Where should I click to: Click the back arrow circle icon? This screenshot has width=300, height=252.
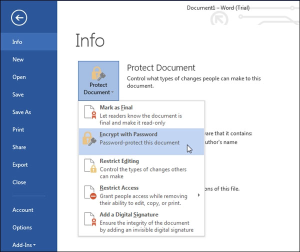[x=19, y=18]
